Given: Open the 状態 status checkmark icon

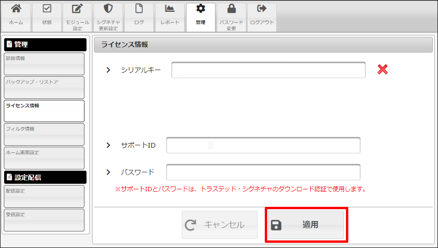Looking at the screenshot, I should (47, 9).
